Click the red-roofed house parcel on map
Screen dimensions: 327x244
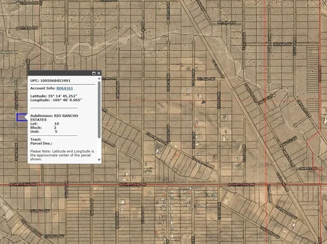[177, 155]
